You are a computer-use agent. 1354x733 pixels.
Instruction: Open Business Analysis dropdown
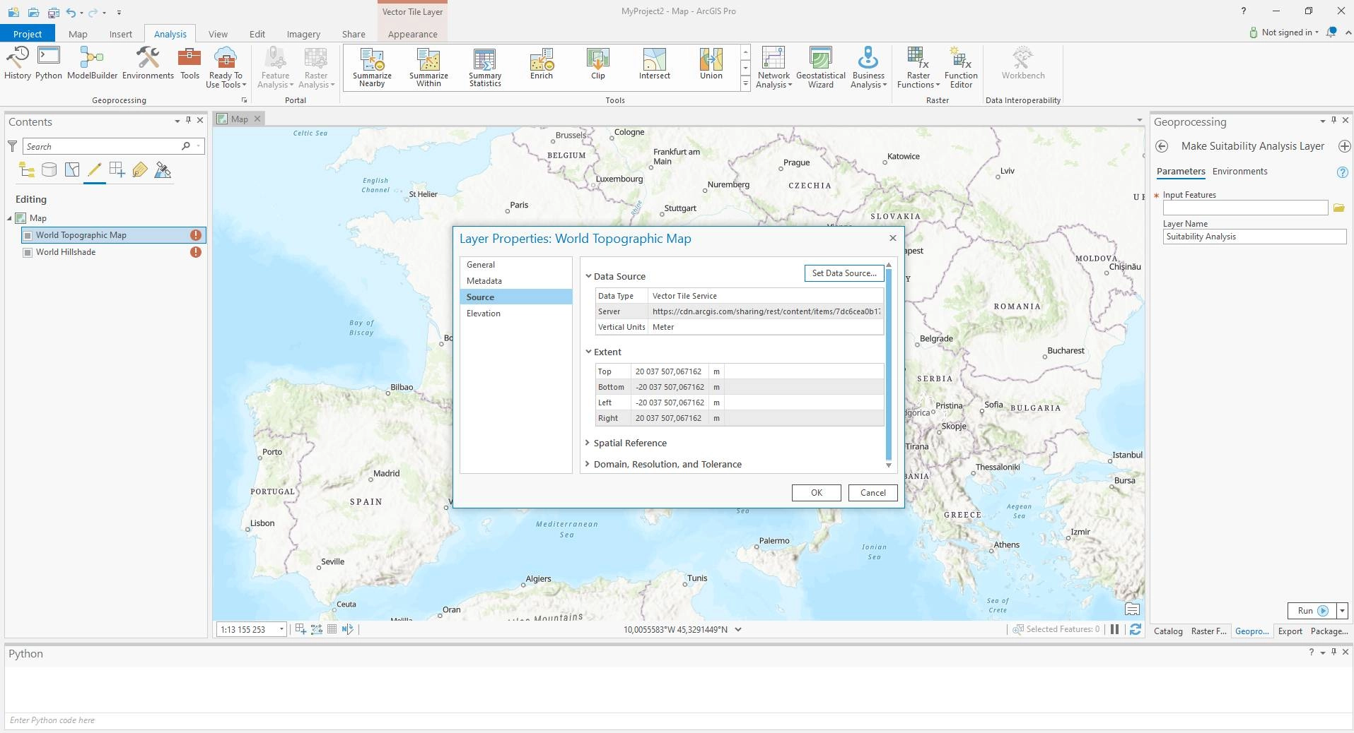click(x=868, y=67)
